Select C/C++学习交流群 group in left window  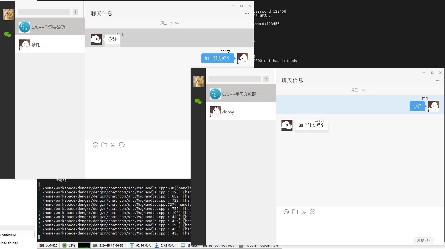(x=50, y=27)
